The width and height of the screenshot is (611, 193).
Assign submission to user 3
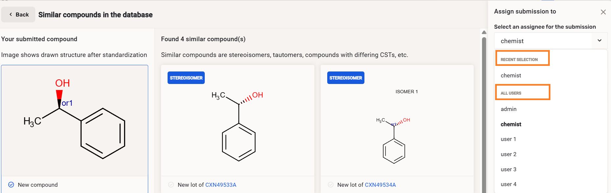[x=509, y=169]
